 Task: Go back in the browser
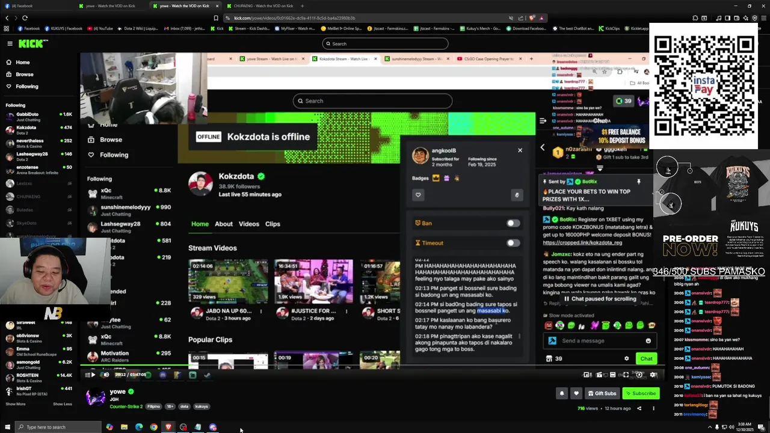click(x=7, y=18)
